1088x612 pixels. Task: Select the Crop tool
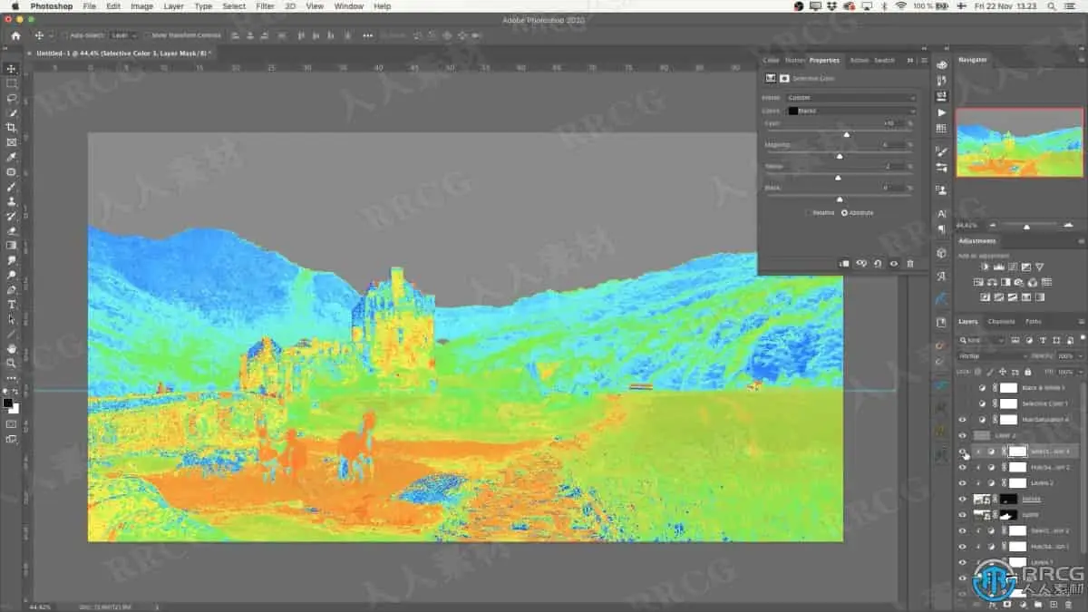point(11,128)
